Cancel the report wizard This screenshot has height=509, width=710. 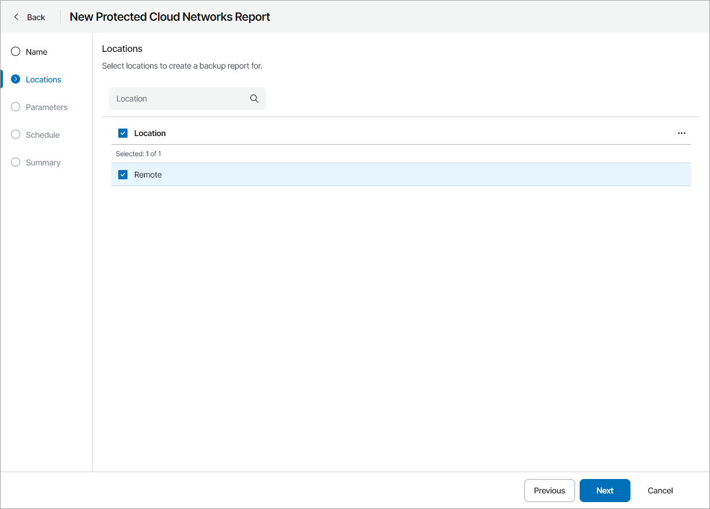(x=660, y=491)
